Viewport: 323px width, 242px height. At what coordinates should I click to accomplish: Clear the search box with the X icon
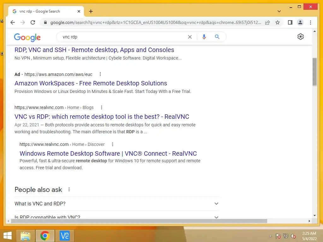[x=190, y=37]
